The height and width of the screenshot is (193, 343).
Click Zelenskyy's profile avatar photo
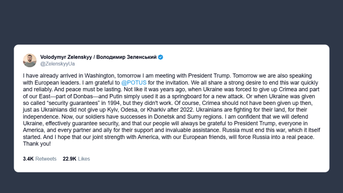pyautogui.click(x=29, y=60)
